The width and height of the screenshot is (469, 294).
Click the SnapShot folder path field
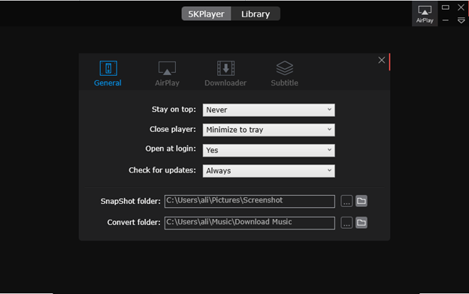[250, 201]
